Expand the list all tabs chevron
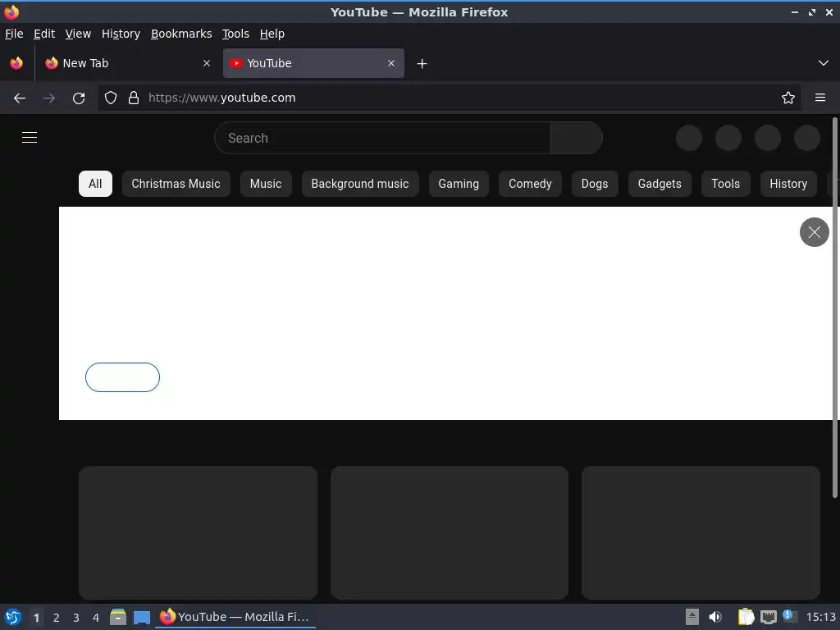The height and width of the screenshot is (630, 840). click(x=824, y=63)
